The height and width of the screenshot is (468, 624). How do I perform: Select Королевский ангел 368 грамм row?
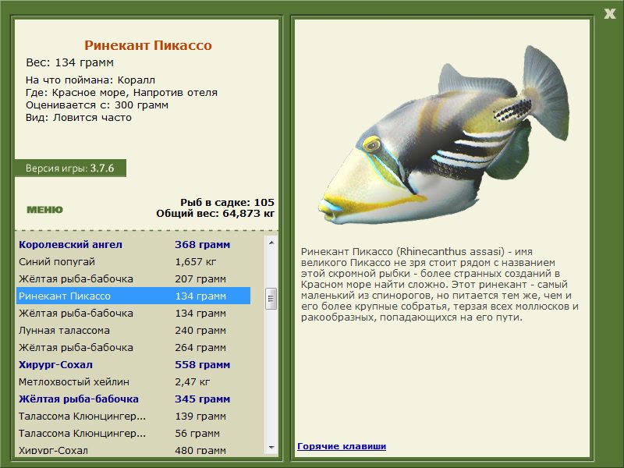pos(133,245)
